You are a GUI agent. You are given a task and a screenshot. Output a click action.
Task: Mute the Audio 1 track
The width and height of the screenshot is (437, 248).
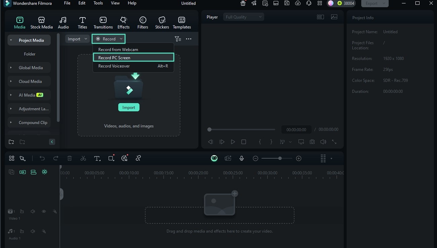[x=33, y=231]
